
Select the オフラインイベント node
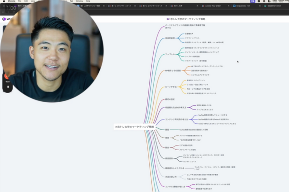192,38
